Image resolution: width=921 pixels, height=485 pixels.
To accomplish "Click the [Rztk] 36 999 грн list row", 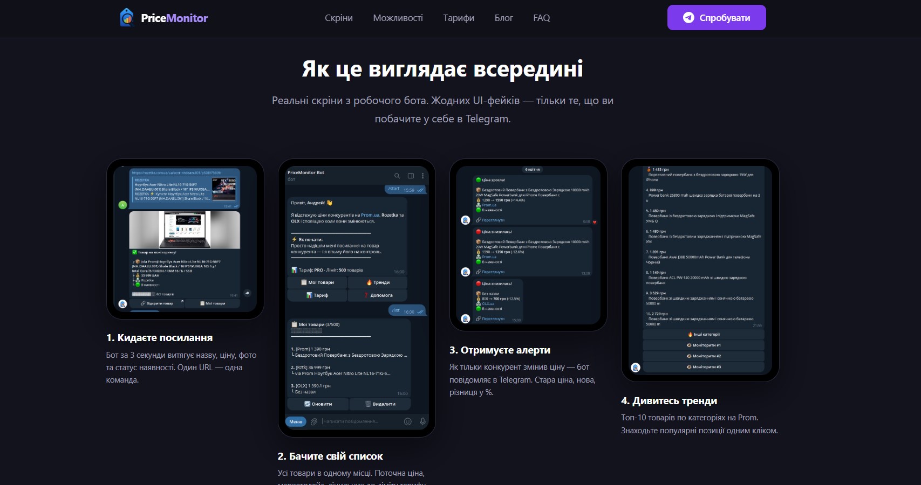I will (x=341, y=370).
